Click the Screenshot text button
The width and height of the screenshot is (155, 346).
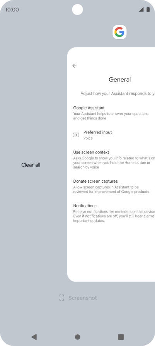click(x=83, y=298)
